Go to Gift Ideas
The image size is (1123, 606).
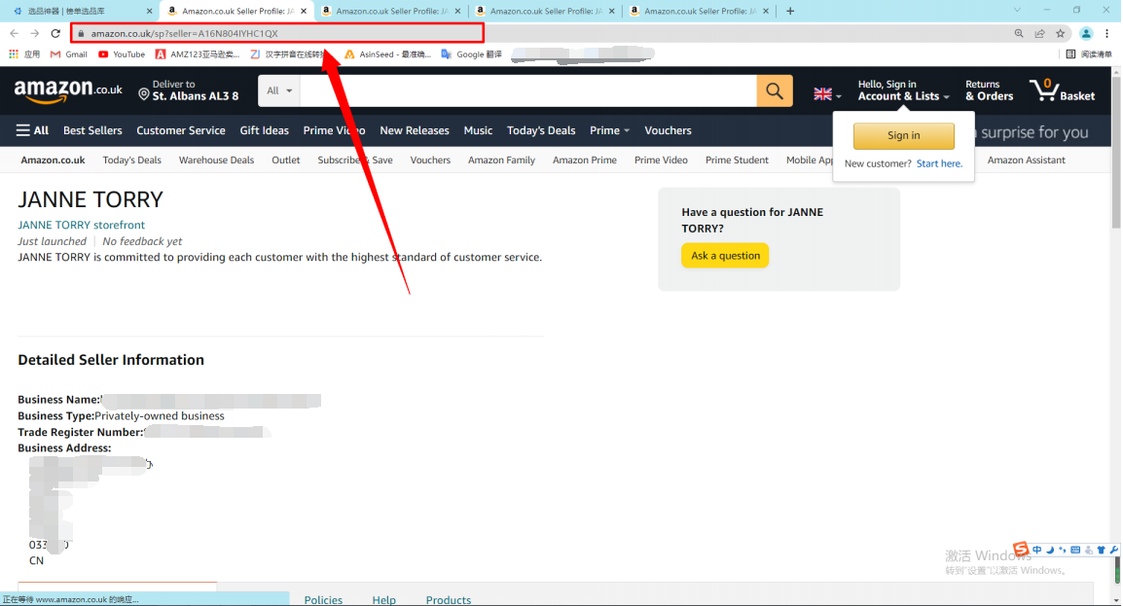(x=265, y=130)
